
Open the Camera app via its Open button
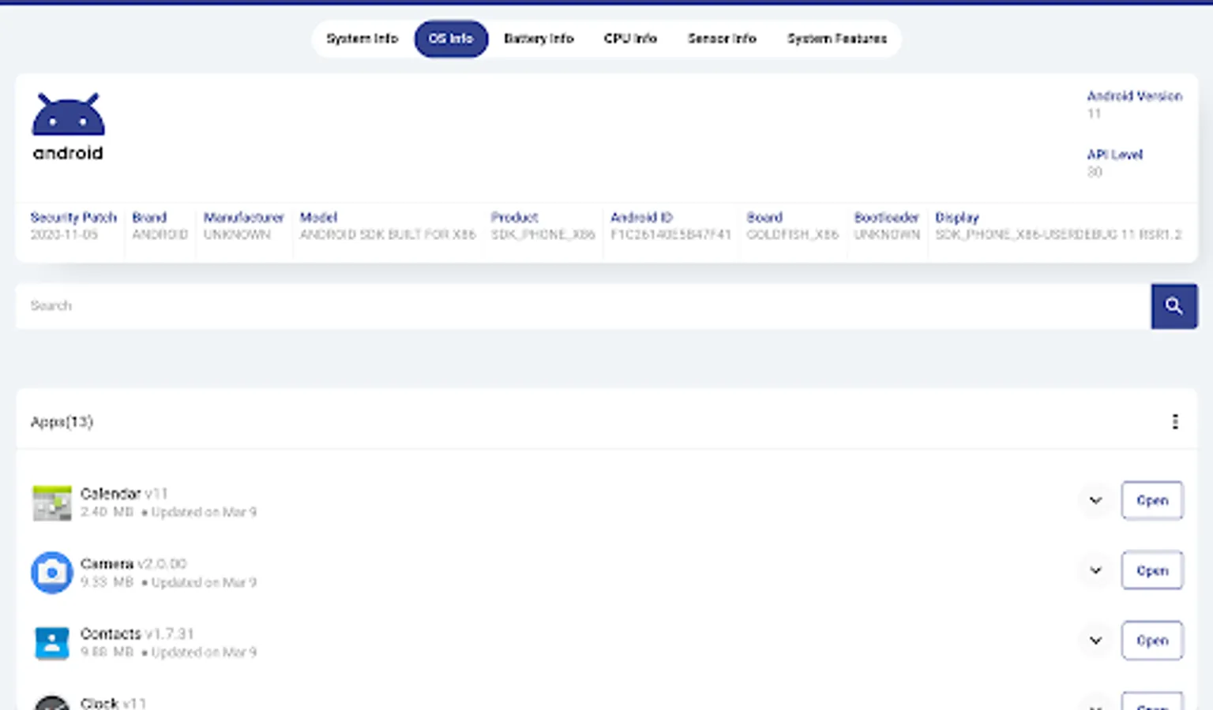[1151, 570]
